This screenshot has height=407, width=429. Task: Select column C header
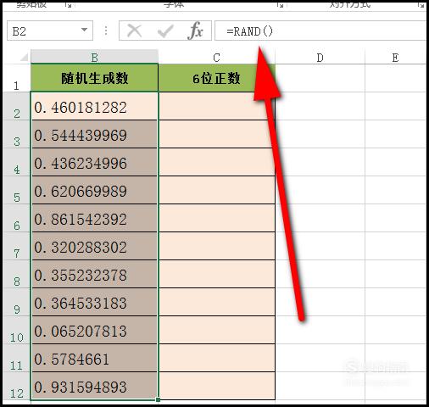click(x=216, y=57)
